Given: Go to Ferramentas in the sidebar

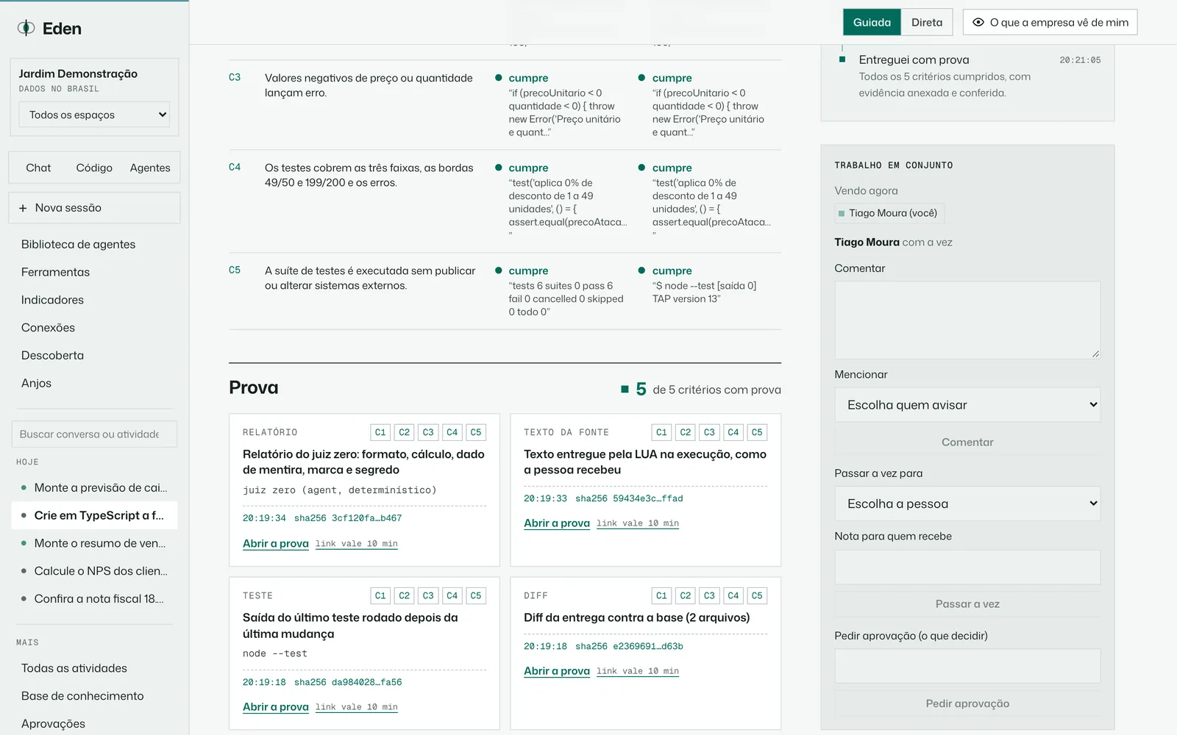Looking at the screenshot, I should [x=55, y=272].
